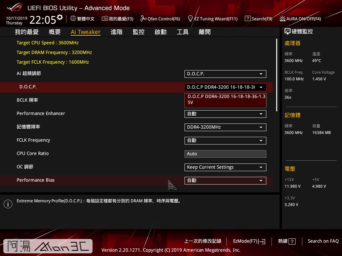Click the Core Voltage 1.456 V value

pyautogui.click(x=319, y=79)
